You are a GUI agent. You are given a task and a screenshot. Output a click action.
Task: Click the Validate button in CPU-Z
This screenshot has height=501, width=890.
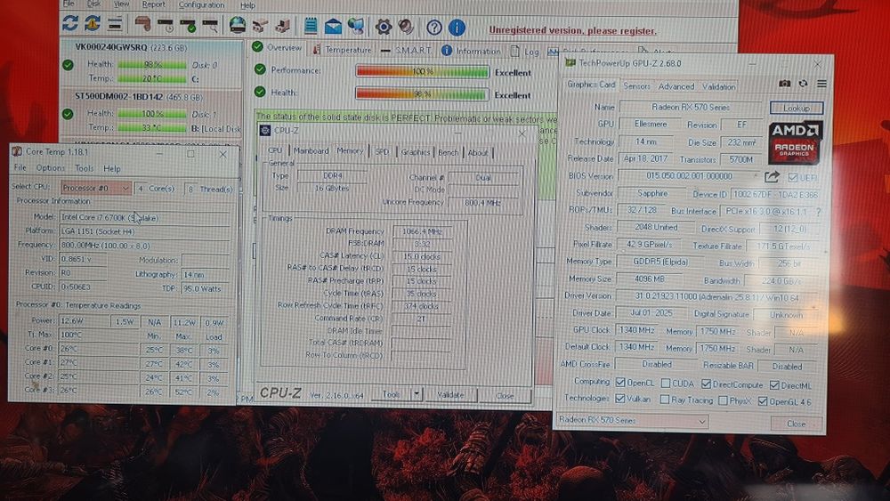[x=450, y=394]
